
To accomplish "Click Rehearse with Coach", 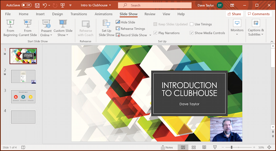I will click(x=86, y=28).
